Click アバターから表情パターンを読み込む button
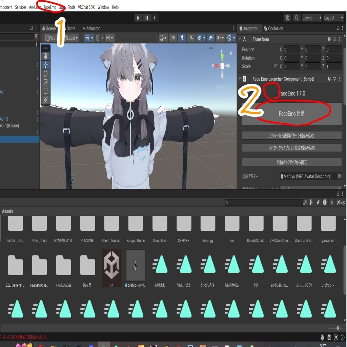347x347 pixels. [291, 136]
